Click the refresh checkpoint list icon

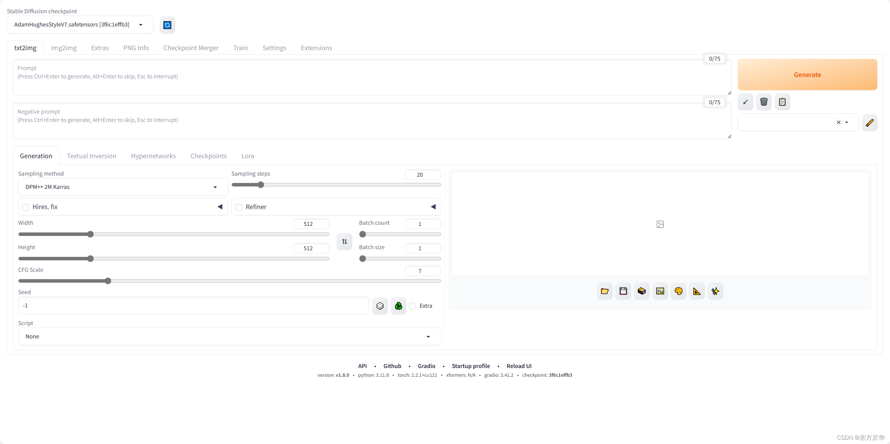click(x=167, y=25)
